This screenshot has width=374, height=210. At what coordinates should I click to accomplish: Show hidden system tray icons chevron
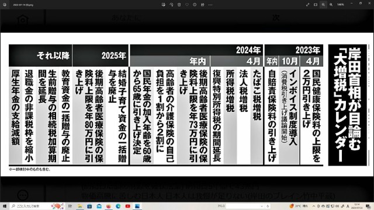314,206
